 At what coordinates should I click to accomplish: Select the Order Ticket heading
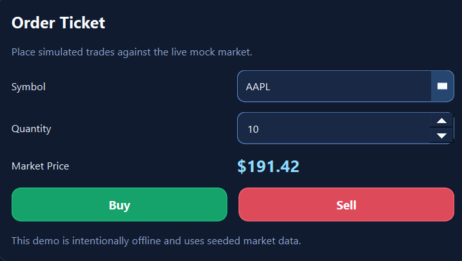[x=58, y=23]
